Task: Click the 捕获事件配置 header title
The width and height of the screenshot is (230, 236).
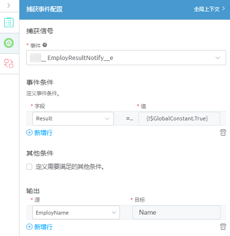Action: [x=45, y=9]
